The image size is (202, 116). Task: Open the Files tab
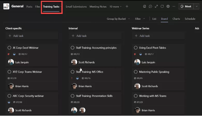pyautogui.click(x=38, y=6)
